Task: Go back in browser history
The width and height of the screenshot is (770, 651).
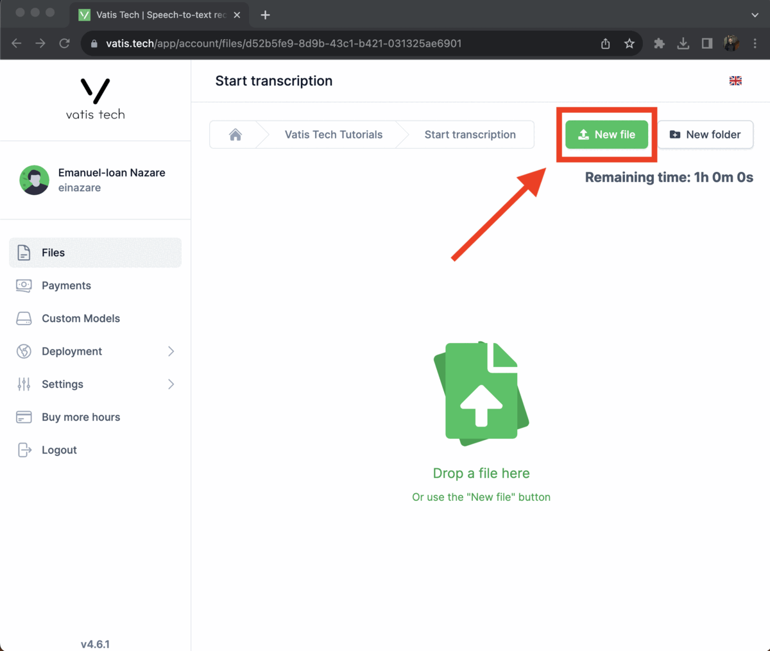Action: pos(17,44)
